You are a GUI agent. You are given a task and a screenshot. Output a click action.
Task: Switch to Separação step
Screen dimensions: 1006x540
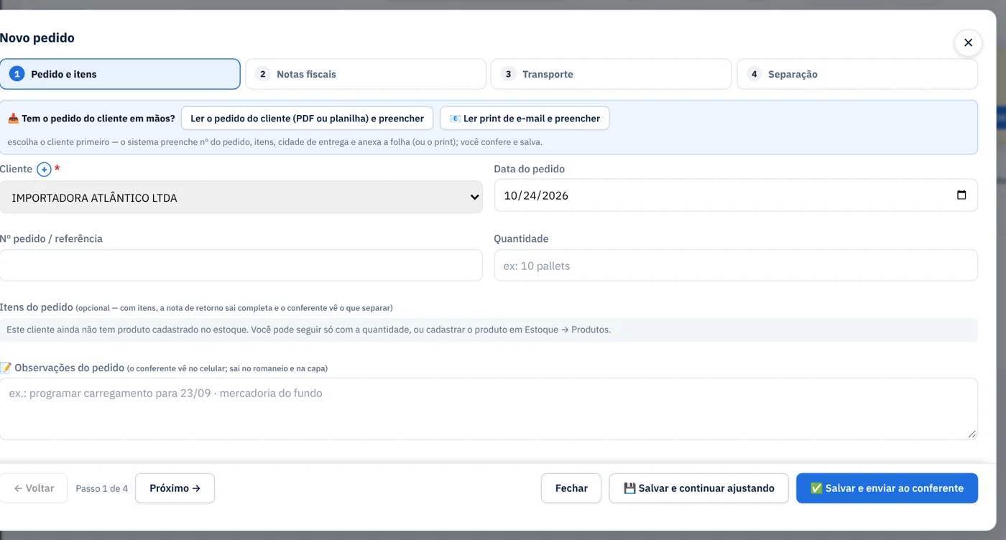857,74
